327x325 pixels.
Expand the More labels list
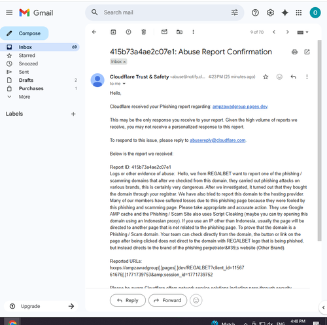click(25, 97)
